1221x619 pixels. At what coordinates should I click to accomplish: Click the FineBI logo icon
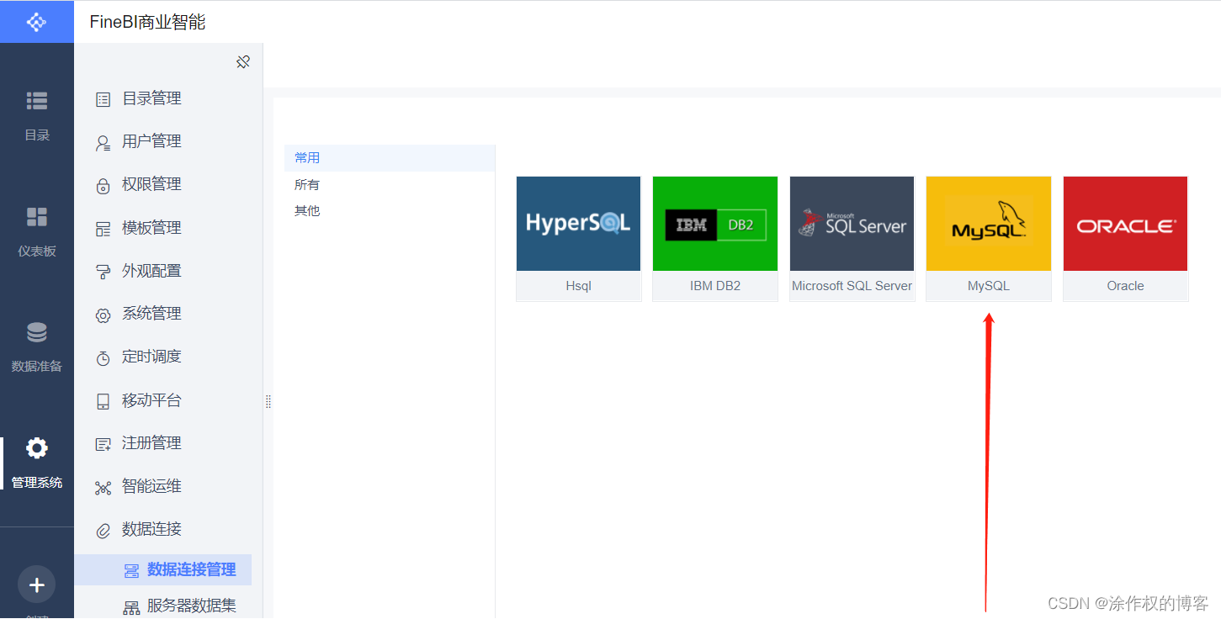pyautogui.click(x=37, y=22)
